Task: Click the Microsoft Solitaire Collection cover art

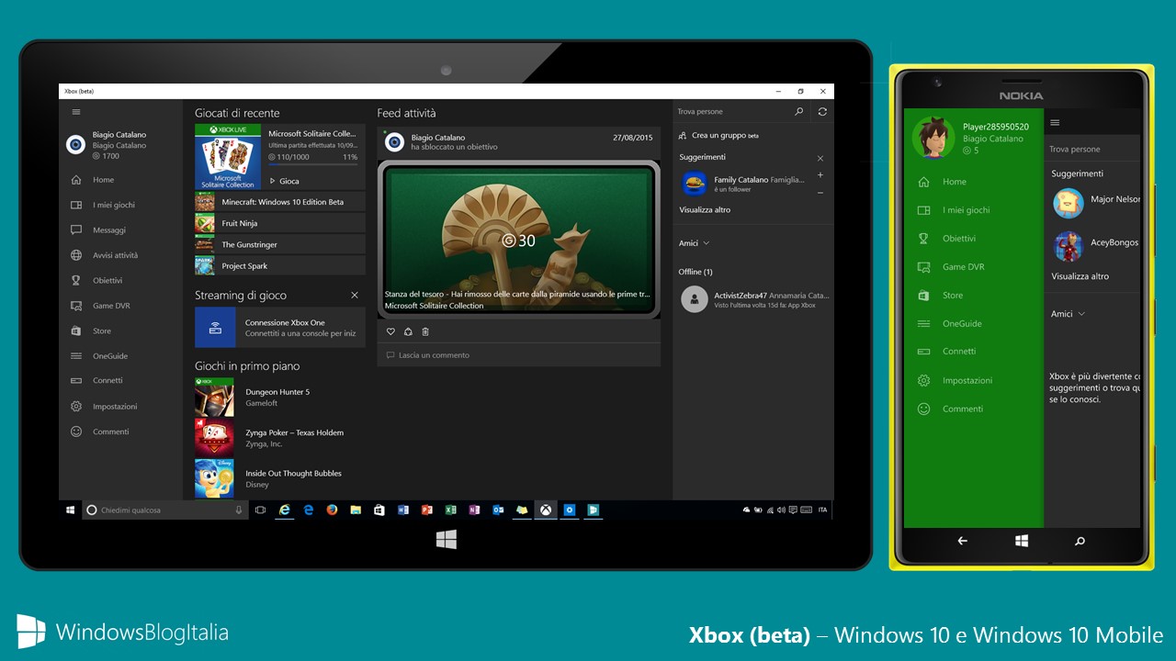Action: [x=228, y=157]
